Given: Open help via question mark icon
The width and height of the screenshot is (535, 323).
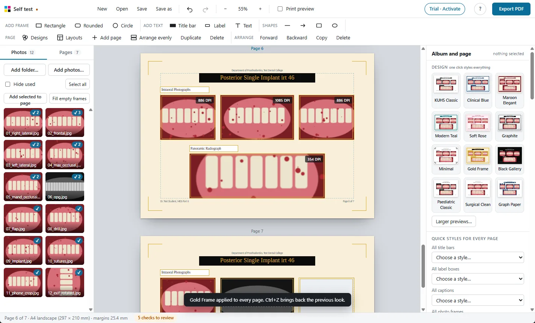Looking at the screenshot, I should [x=480, y=9].
